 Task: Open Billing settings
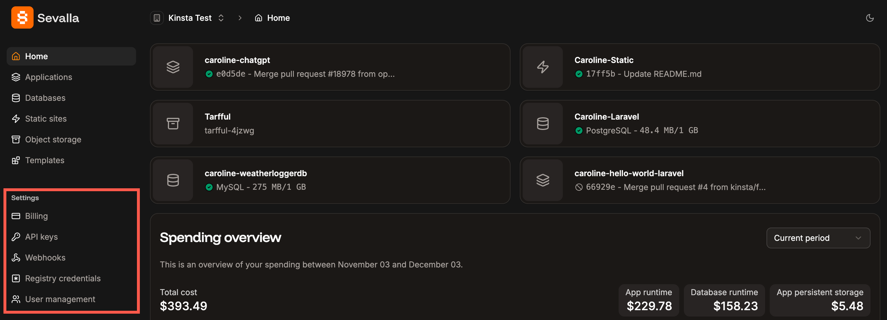pos(36,216)
